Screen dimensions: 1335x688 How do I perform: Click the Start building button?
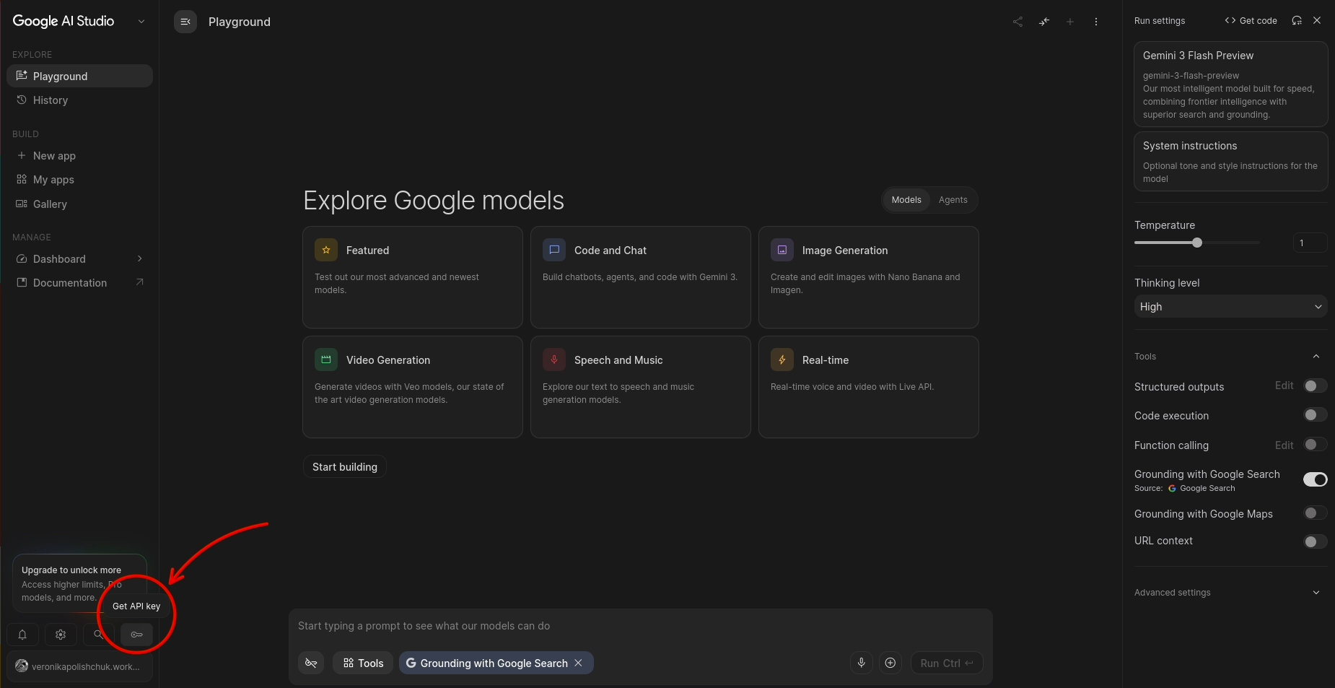[x=345, y=467]
